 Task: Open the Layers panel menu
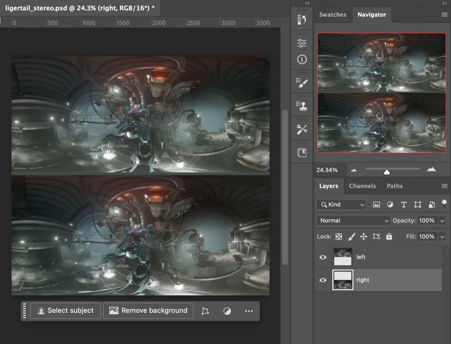444,186
